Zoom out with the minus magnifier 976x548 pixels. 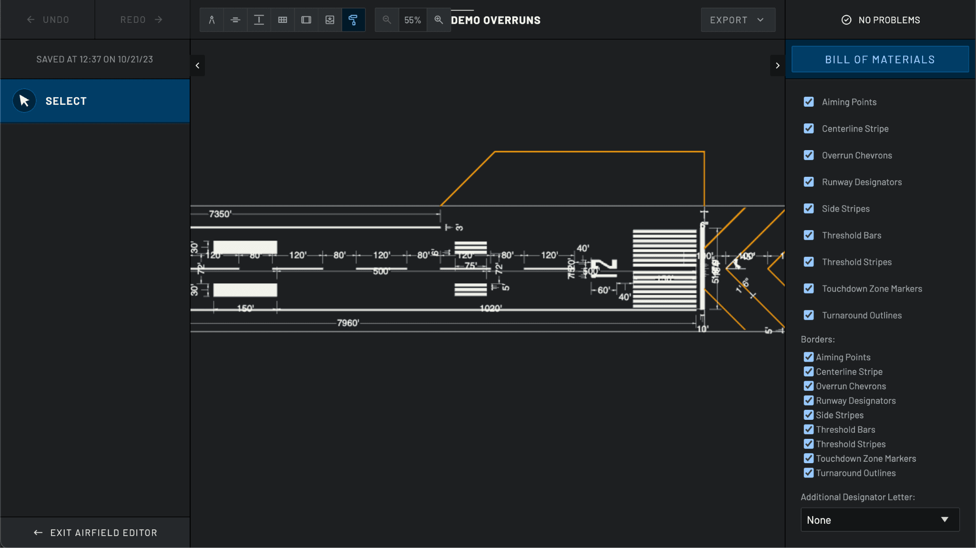tap(387, 20)
